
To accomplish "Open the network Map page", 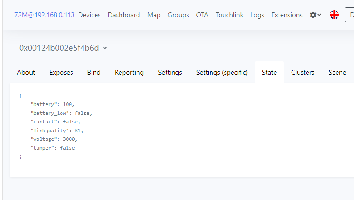I will [154, 15].
